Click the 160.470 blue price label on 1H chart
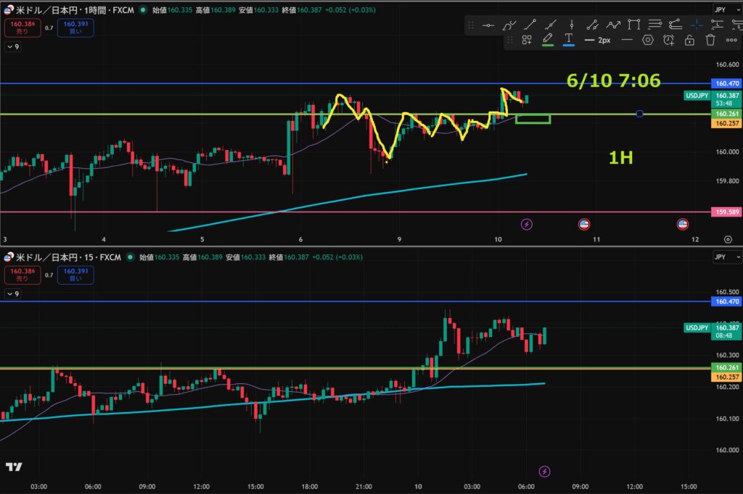 click(x=727, y=83)
